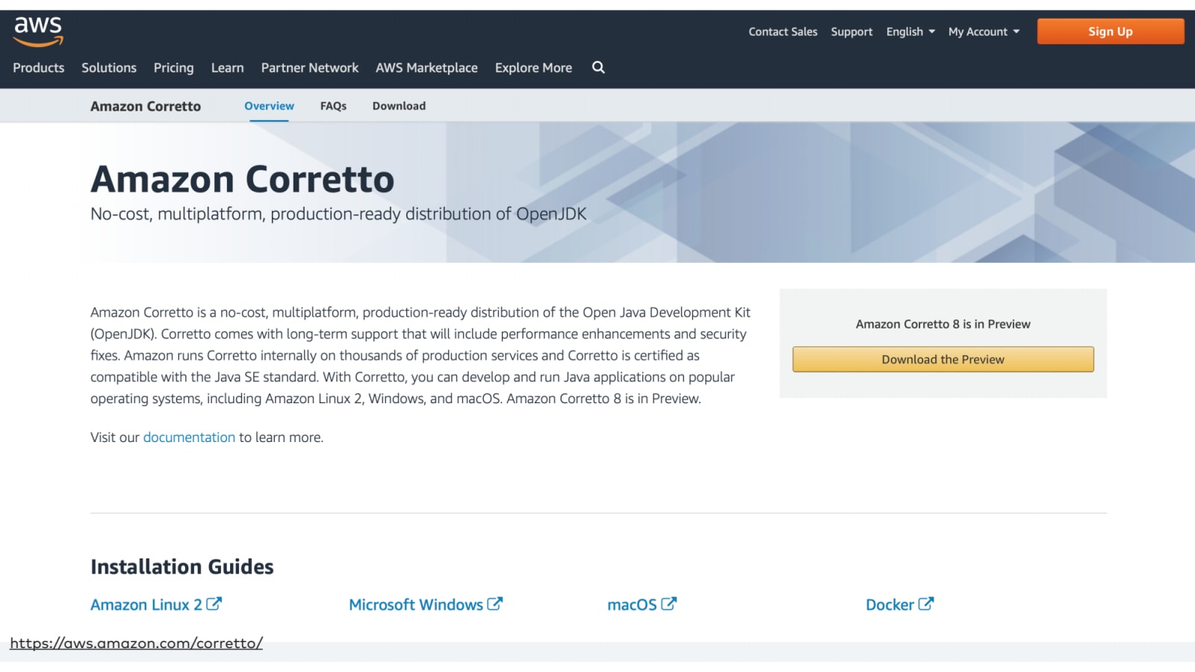Screen dimensions: 1195x672
Task: Open Amazon Linux 2 installation guide
Action: (x=146, y=605)
